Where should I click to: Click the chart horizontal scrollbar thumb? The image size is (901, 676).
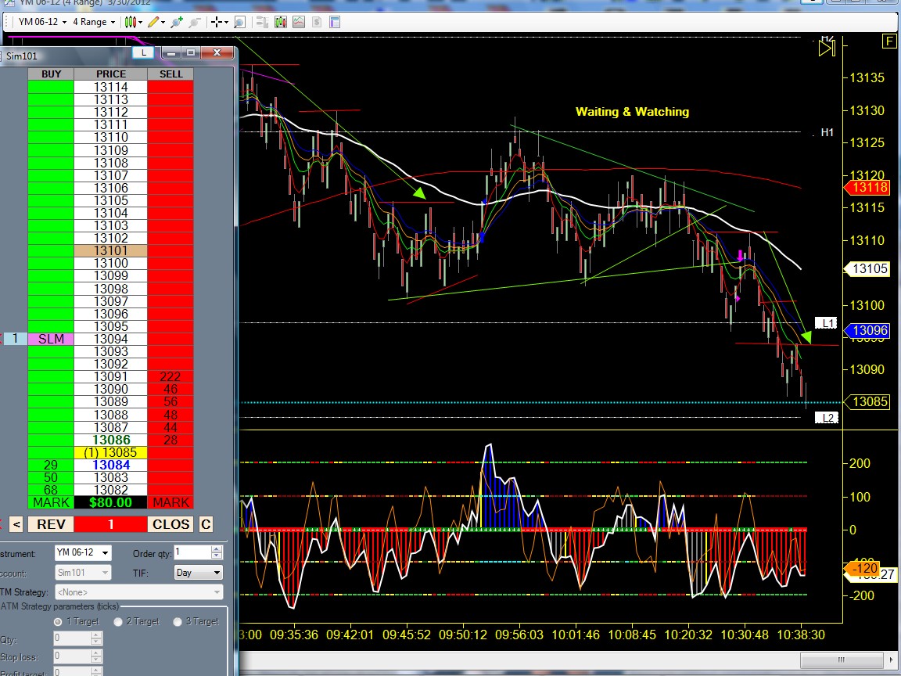[842, 660]
